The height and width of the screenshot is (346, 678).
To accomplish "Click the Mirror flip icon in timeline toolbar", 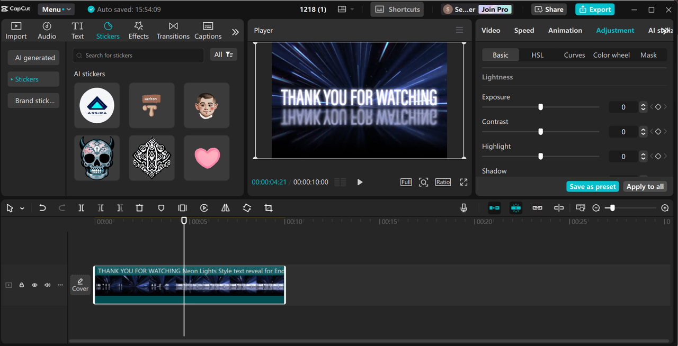I will 226,208.
